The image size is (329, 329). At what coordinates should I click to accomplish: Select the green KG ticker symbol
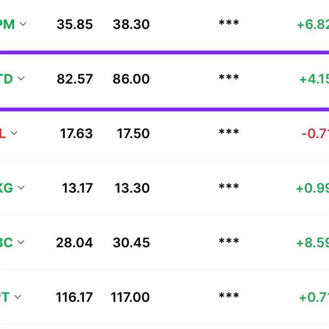(6, 188)
